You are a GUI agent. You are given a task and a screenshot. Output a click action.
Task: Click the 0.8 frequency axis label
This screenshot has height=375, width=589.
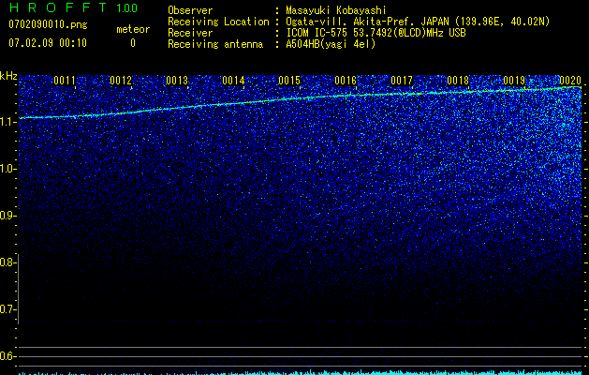(7, 262)
